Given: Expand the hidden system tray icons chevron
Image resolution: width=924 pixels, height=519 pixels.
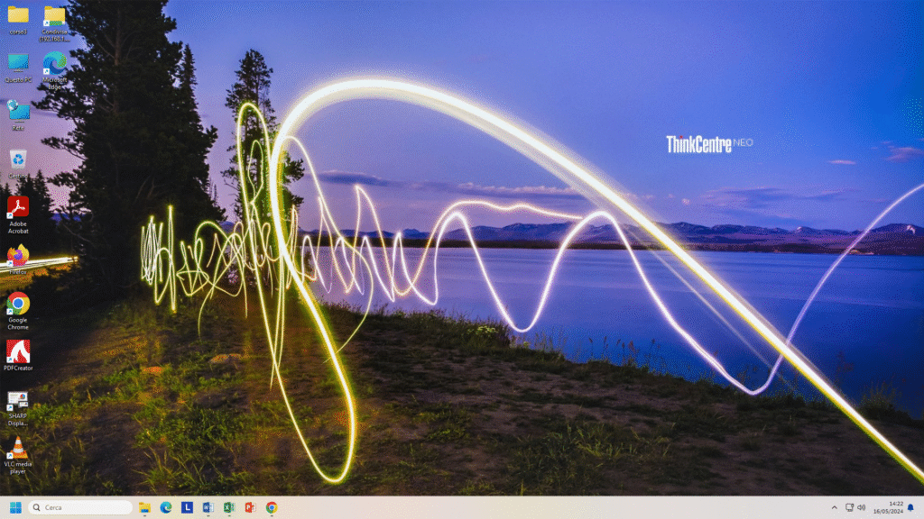Looking at the screenshot, I should click(834, 507).
